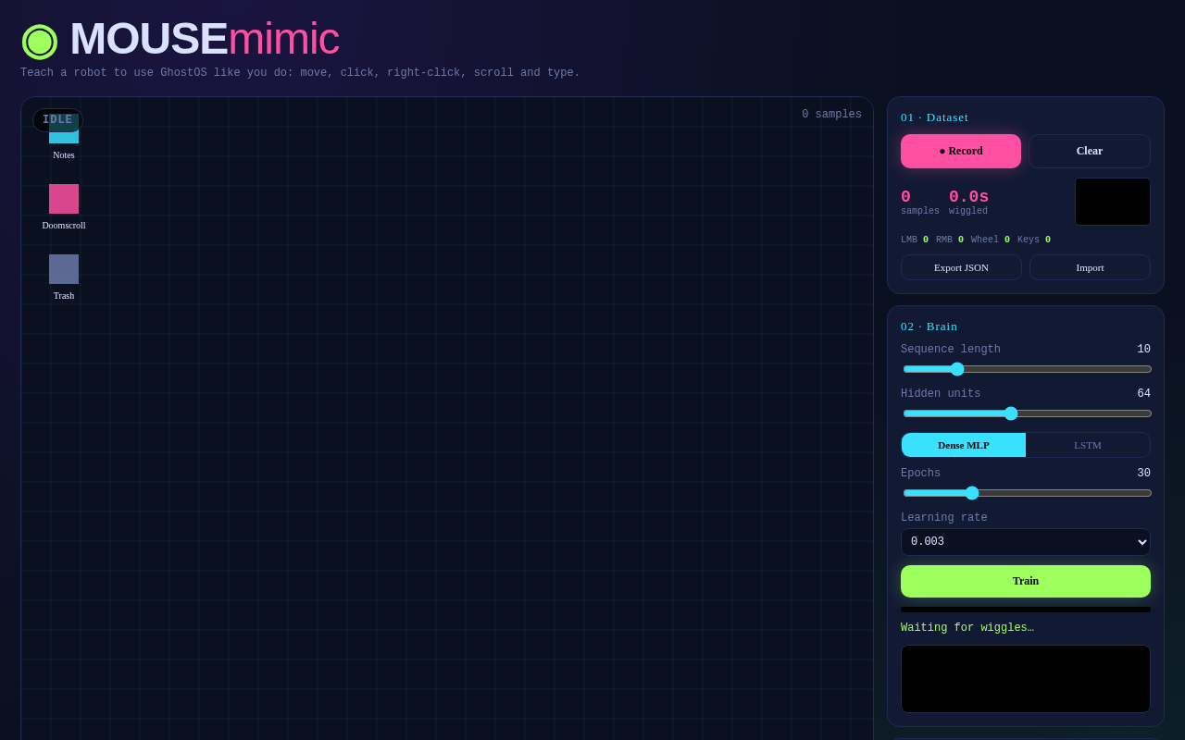Switch the model type to LSTM
The height and width of the screenshot is (740, 1185).
click(1088, 445)
